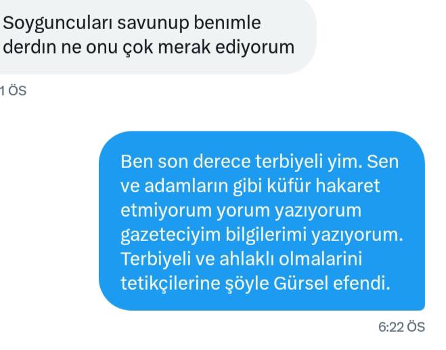The image size is (446, 350).
Task: Click the 6:22 ÖS timestamp
Action: [x=401, y=327]
